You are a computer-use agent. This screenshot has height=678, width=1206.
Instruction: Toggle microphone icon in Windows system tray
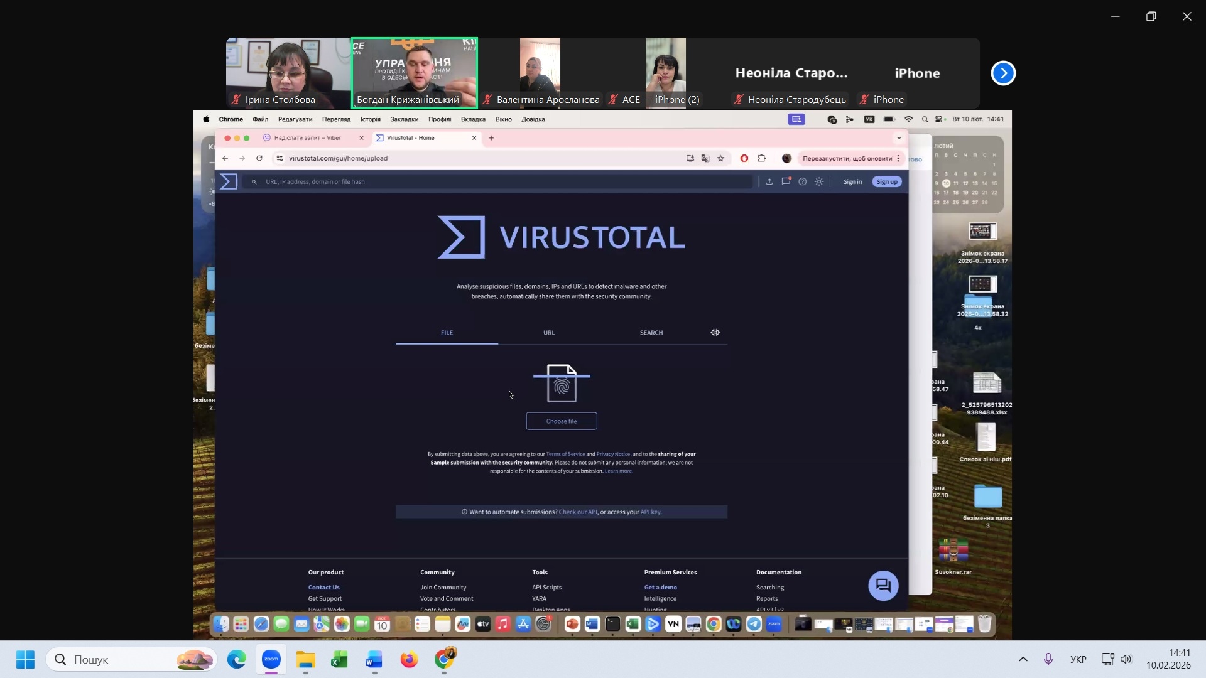pyautogui.click(x=1048, y=659)
